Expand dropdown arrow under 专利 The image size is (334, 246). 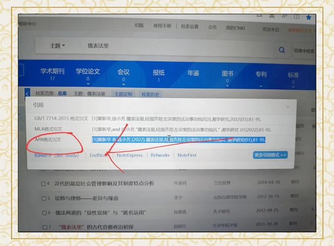pos(261,86)
